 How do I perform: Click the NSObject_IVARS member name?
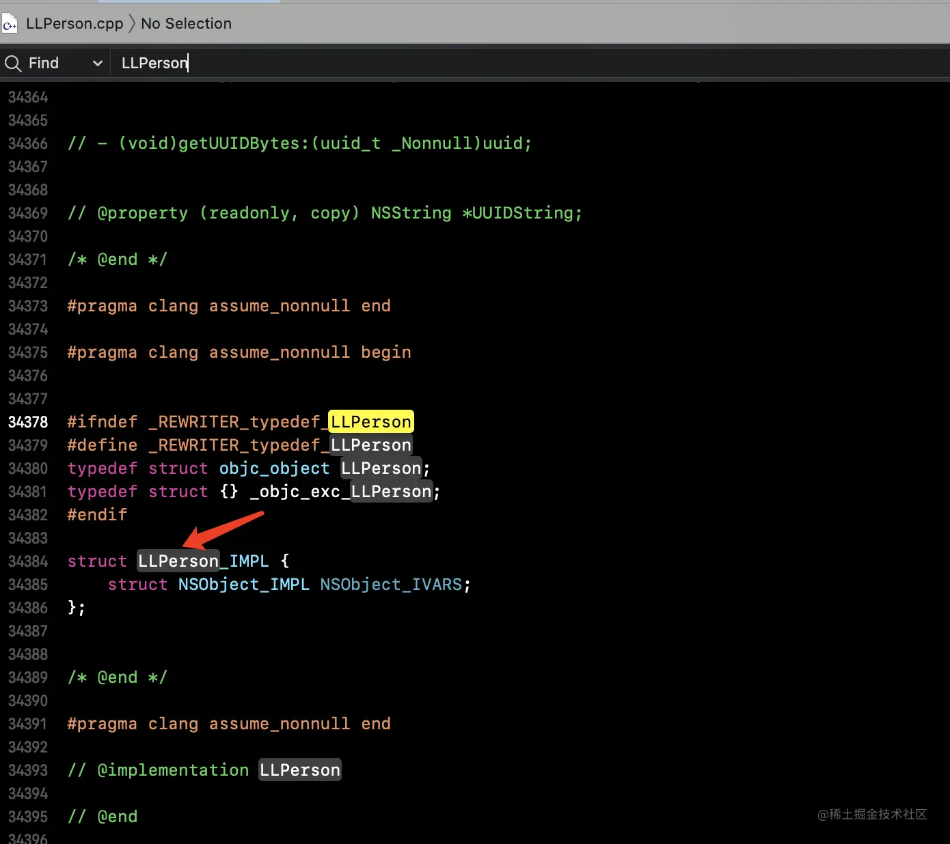tap(391, 585)
